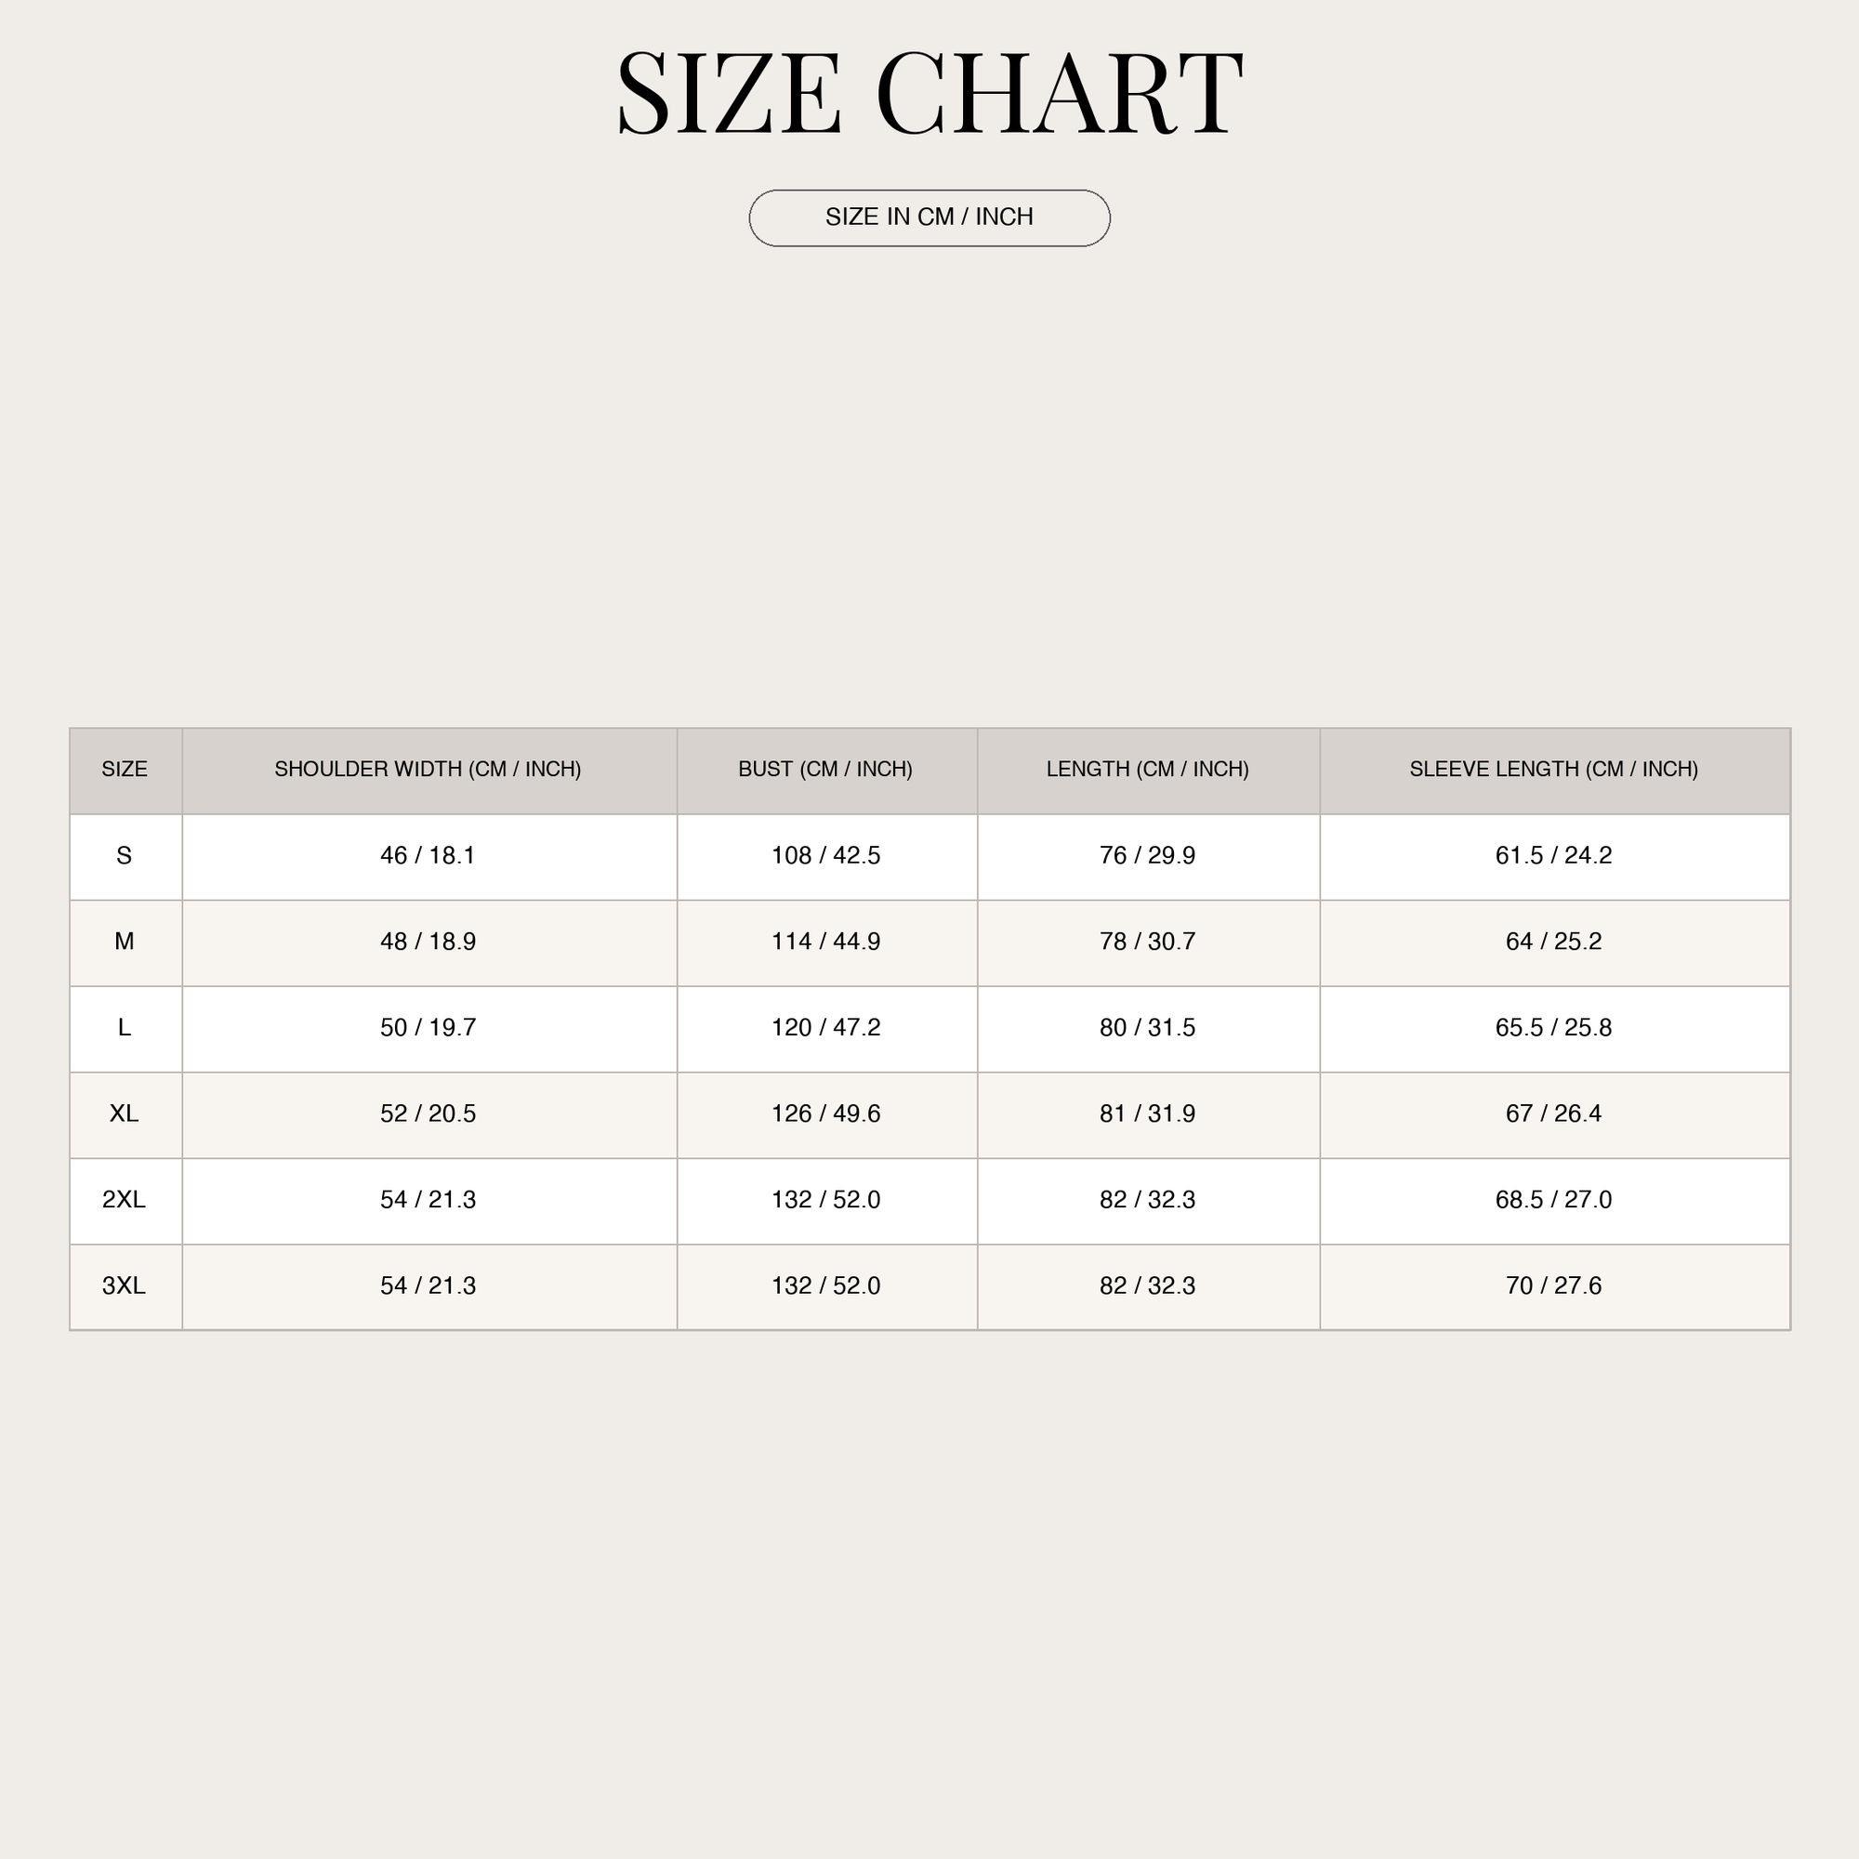Viewport: 1859px width, 1859px height.
Task: Click the BUST (CM / INCH) header
Action: point(826,770)
